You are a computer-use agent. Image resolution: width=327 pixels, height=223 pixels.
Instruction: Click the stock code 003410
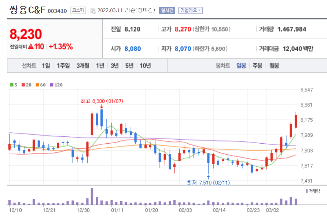click(x=57, y=11)
